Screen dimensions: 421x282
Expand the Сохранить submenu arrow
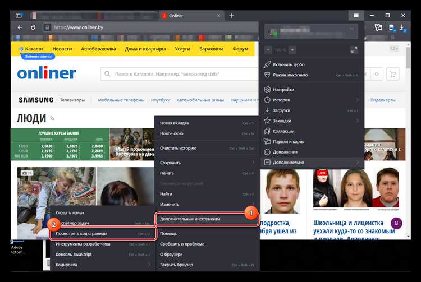coord(253,163)
